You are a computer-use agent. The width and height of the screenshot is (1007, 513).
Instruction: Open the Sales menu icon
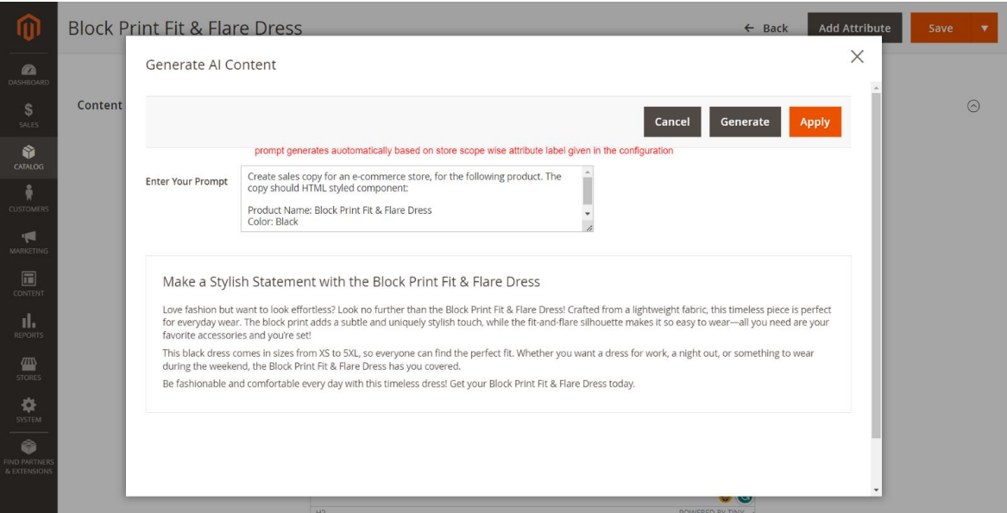point(28,115)
